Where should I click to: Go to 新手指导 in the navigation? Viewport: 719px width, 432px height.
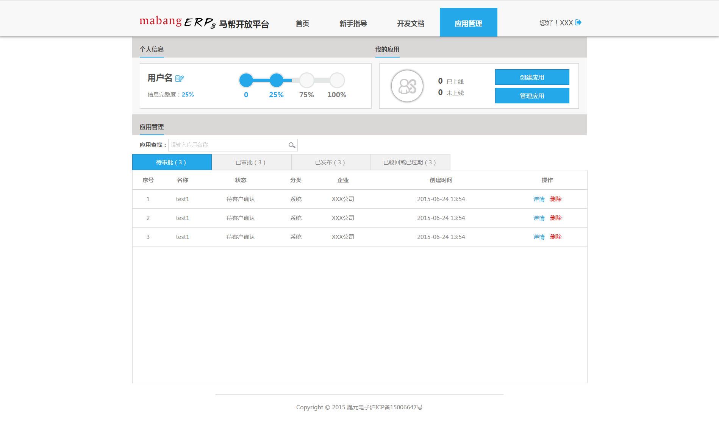point(353,23)
